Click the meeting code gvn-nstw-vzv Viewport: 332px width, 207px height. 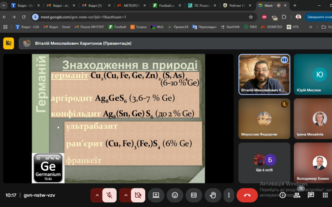point(39,195)
